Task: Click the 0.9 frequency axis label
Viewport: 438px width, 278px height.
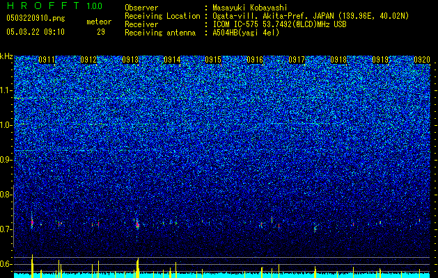Action: 6,160
